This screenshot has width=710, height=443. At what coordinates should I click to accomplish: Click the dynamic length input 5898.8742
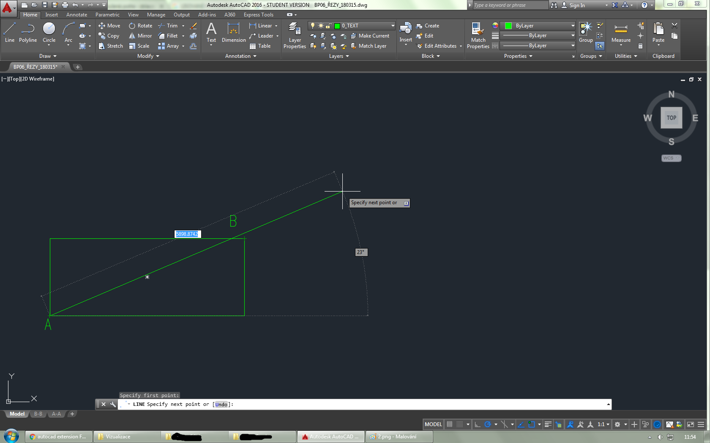coord(187,234)
